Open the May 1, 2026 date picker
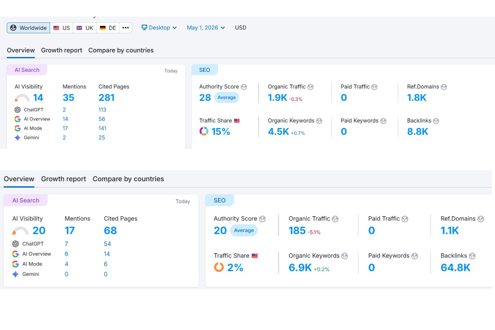This screenshot has height=330, width=495. (206, 28)
